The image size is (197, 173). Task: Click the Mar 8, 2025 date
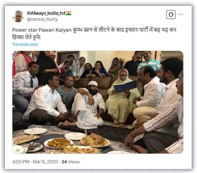point(45,162)
